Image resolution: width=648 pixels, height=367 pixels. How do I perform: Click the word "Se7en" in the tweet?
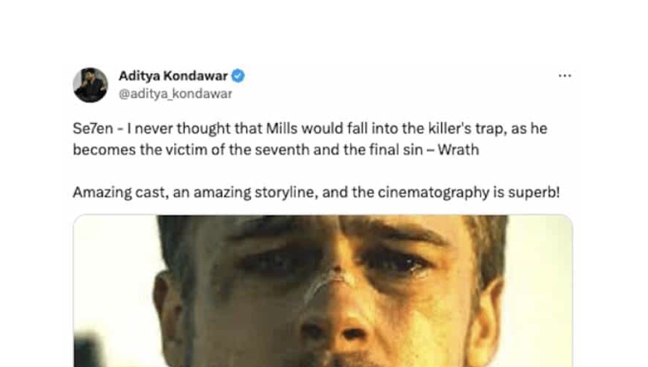coord(93,128)
